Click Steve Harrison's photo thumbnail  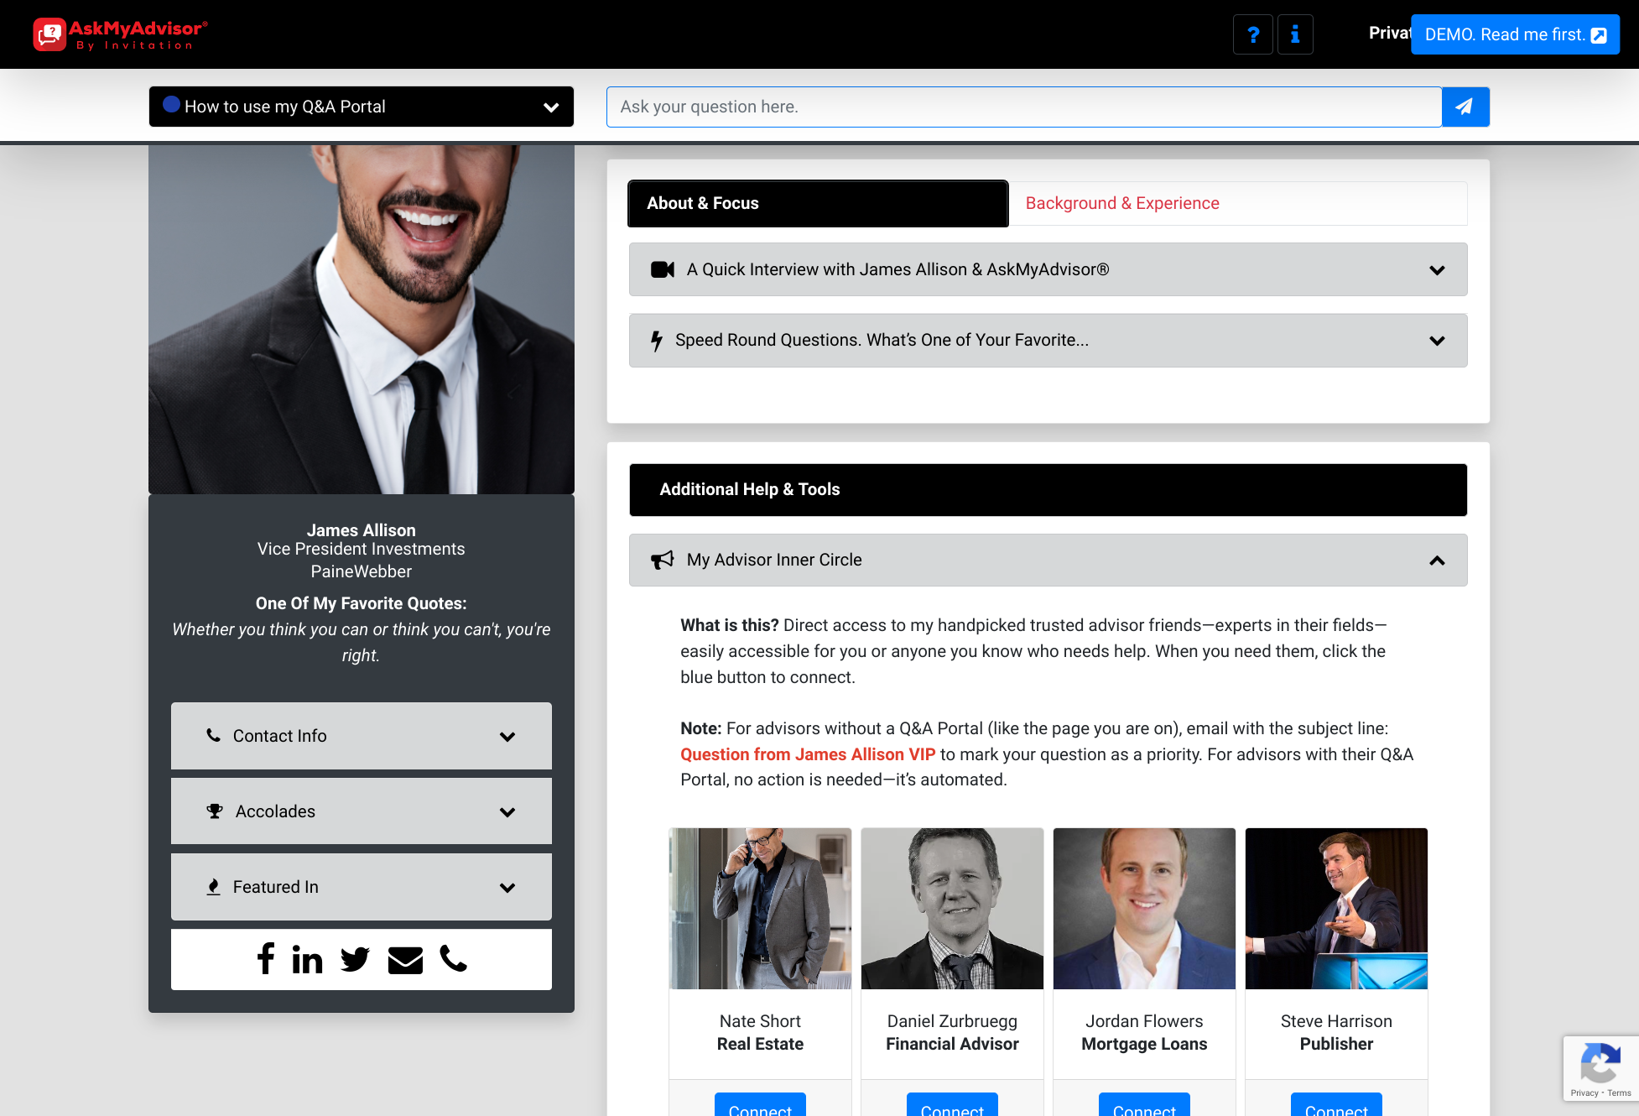pos(1336,909)
